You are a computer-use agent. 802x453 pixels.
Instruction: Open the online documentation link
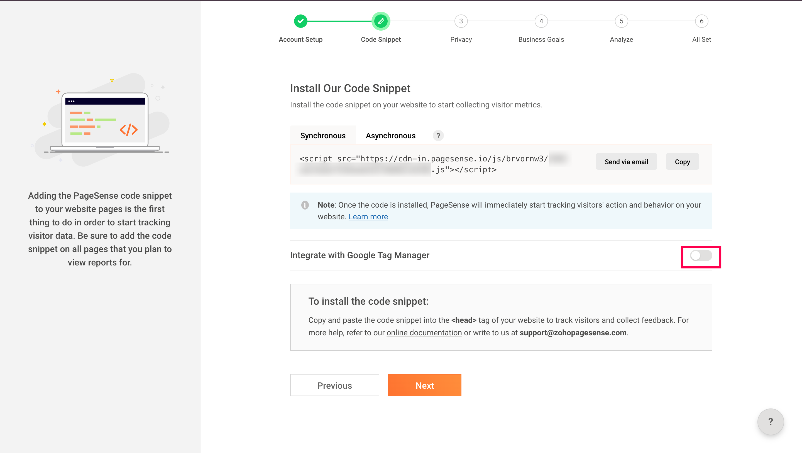(424, 333)
